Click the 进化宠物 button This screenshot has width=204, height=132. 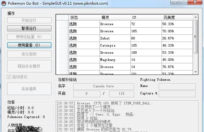(29, 54)
